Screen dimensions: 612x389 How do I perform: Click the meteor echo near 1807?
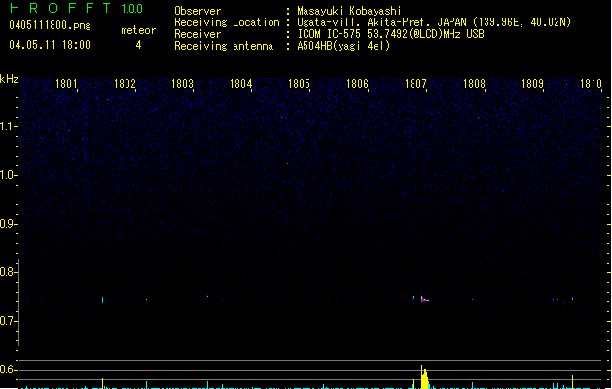[423, 300]
